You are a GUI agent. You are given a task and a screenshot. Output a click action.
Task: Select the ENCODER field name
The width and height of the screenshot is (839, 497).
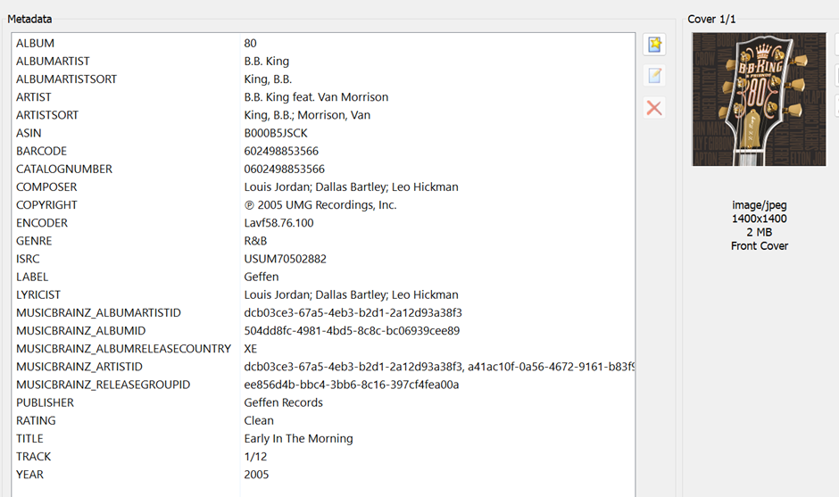pos(42,223)
